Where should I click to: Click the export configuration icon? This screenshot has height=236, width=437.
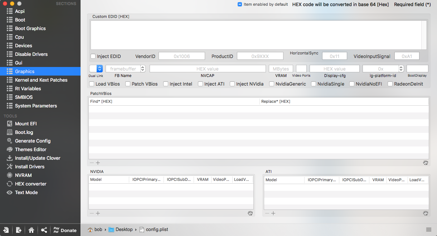(x=19, y=230)
